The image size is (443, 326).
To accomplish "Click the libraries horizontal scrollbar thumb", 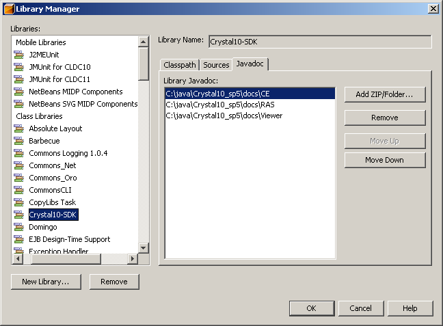I will (66, 258).
